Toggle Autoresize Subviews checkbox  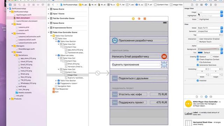pos(198,65)
